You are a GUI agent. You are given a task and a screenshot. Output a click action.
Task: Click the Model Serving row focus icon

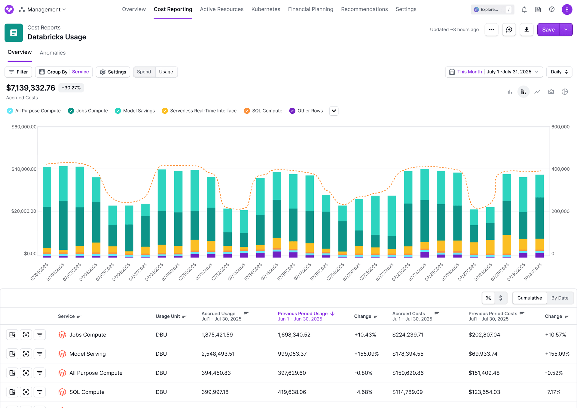coord(26,354)
